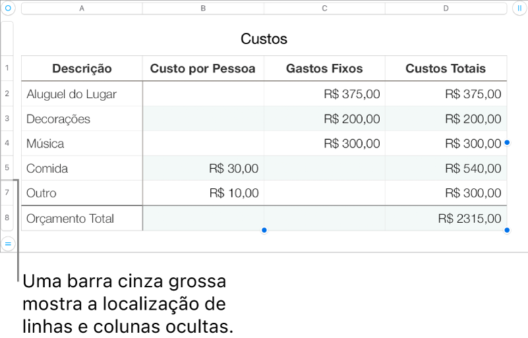The image size is (528, 338).
Task: Select column B header tab
Action: tap(203, 9)
